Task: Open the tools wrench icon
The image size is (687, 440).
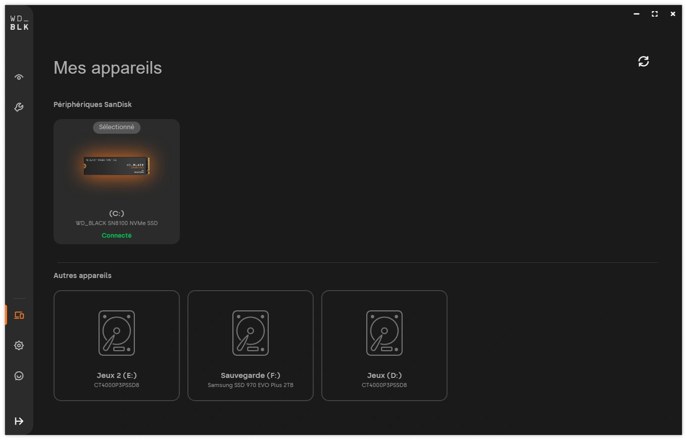Action: 19,107
